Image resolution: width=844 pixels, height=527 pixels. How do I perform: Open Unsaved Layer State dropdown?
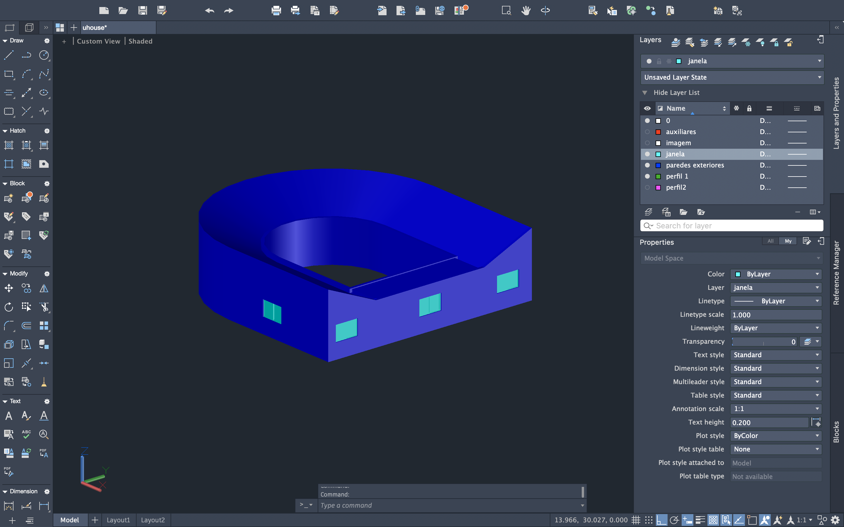pos(732,77)
